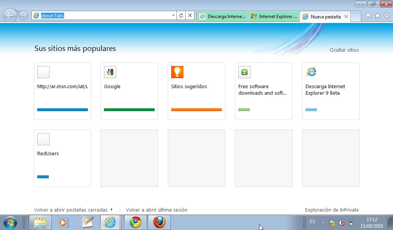Switch to the Descarga Interne... tab
Image resolution: width=393 pixels, height=230 pixels.
click(222, 16)
